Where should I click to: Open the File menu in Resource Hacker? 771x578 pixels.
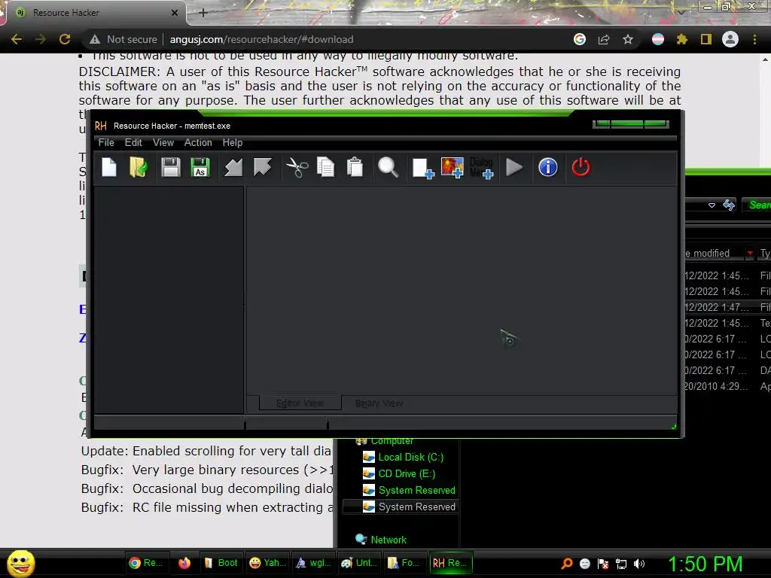tap(106, 142)
